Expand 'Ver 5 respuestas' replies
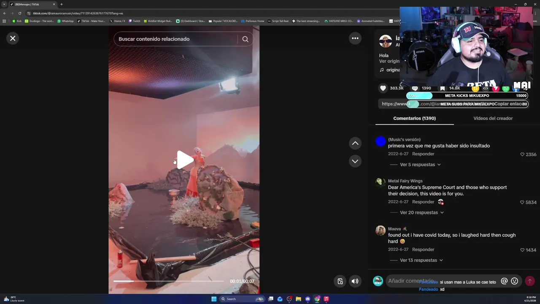540x304 pixels. click(420, 165)
